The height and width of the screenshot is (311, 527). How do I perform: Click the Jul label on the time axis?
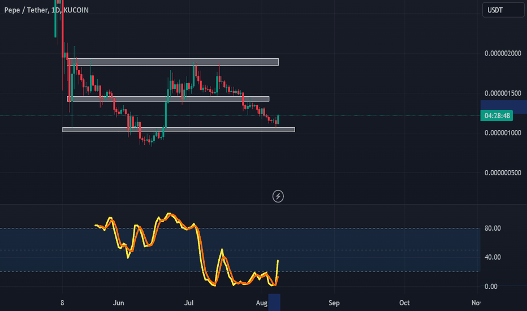[x=189, y=303]
